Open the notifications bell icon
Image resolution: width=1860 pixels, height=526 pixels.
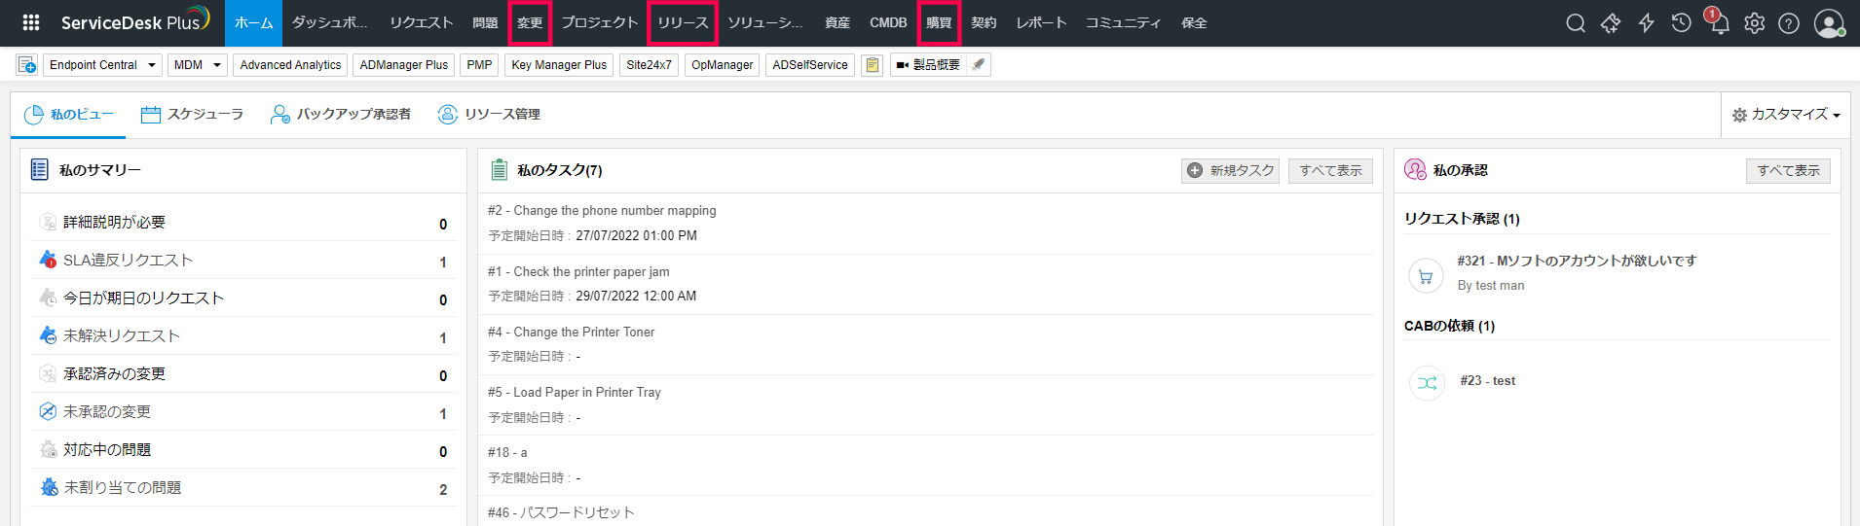tap(1719, 23)
